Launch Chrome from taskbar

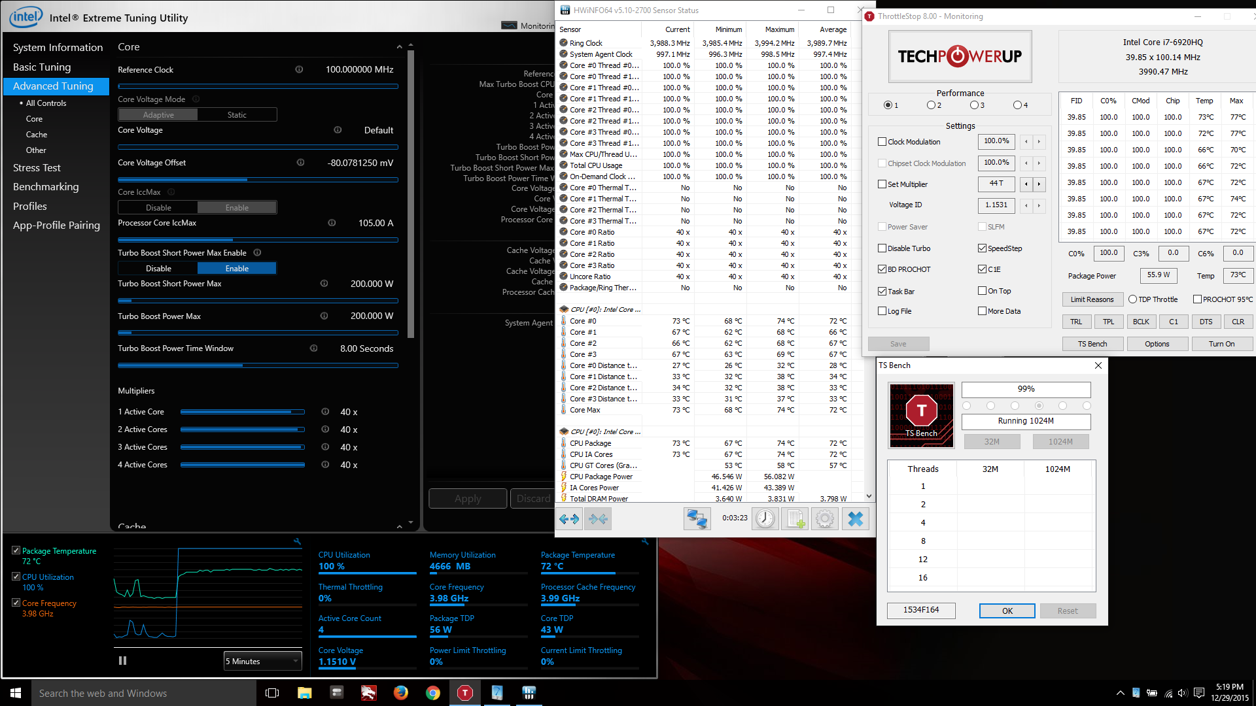tap(432, 693)
